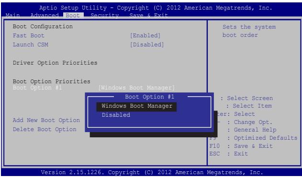302x177 pixels.
Task: Go to the Security tab
Action: 105,15
